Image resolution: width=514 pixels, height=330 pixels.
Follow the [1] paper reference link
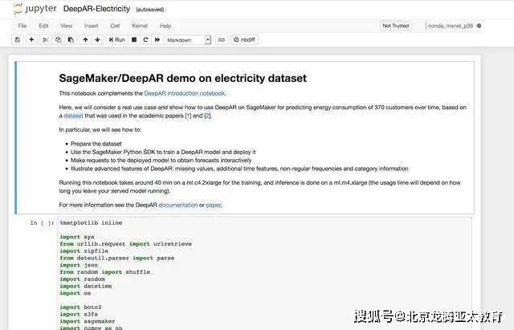[x=188, y=116]
